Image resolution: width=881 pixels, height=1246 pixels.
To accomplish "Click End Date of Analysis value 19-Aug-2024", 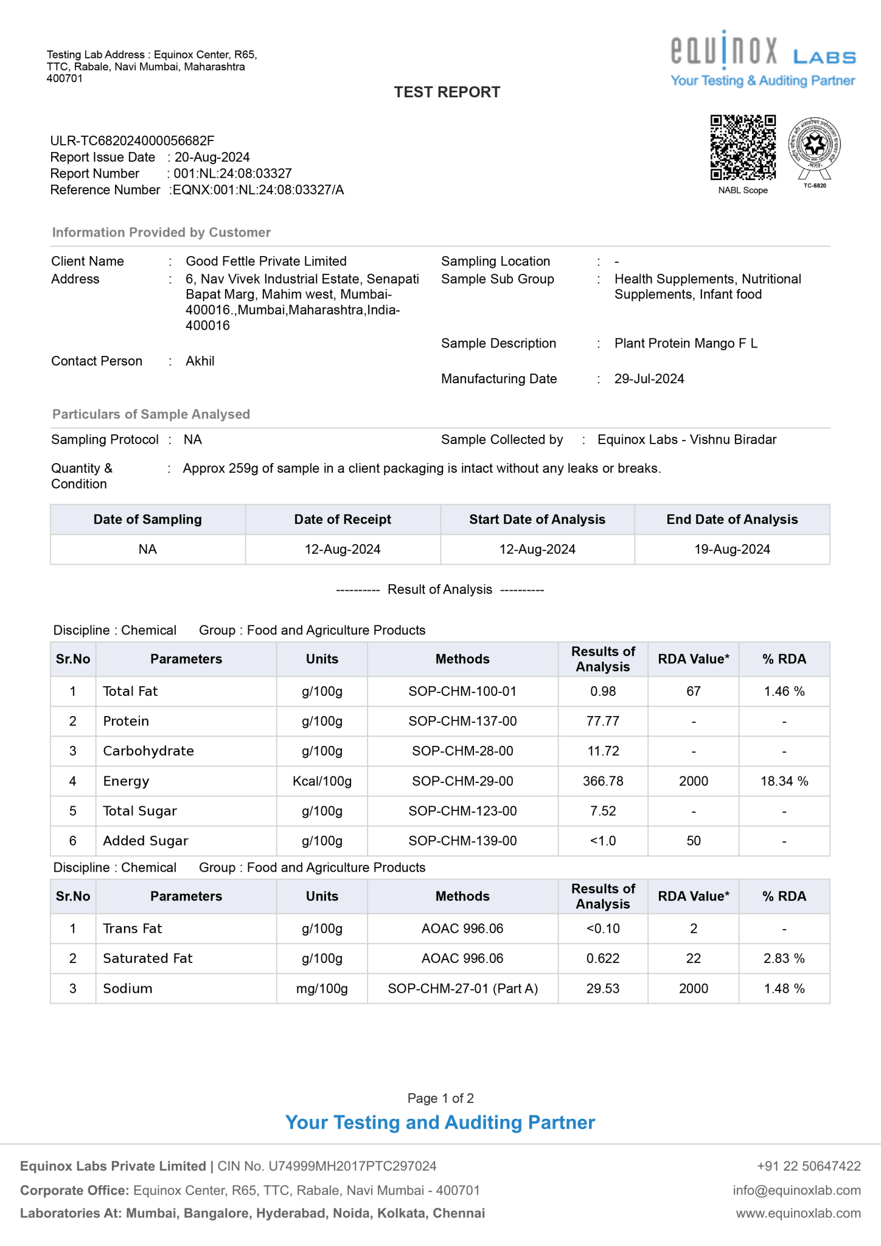I will (x=732, y=549).
